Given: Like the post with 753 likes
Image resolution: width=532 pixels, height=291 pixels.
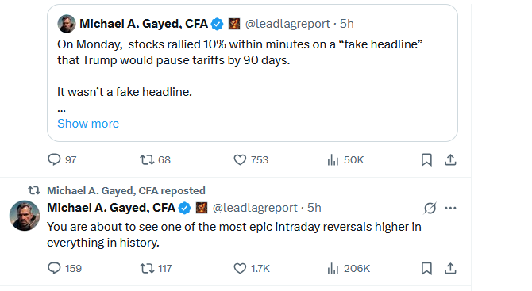Looking at the screenshot, I should coord(251,159).
